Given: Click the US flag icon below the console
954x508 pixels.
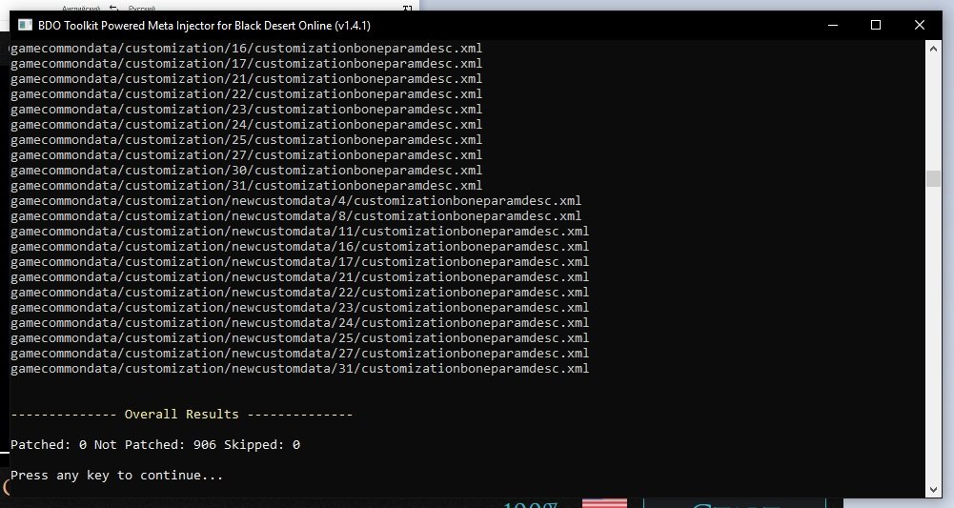Looking at the screenshot, I should [x=604, y=502].
